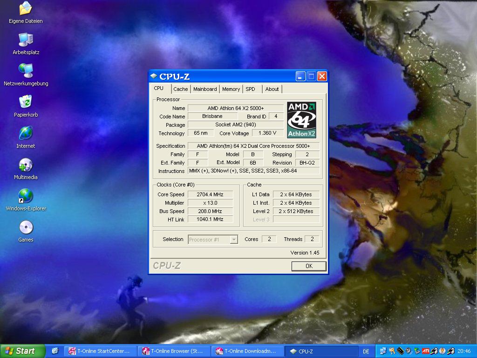Click the Code Name value Brisbane
Viewport: 477px width, 358px height.
212,116
